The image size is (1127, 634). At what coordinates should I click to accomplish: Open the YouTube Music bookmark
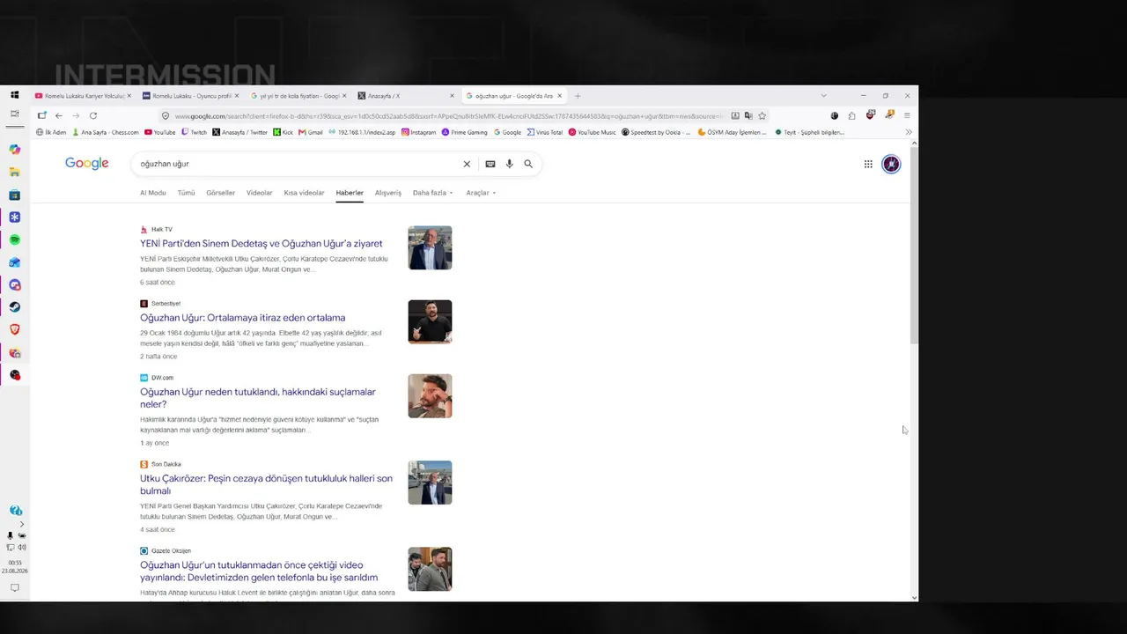click(x=593, y=132)
